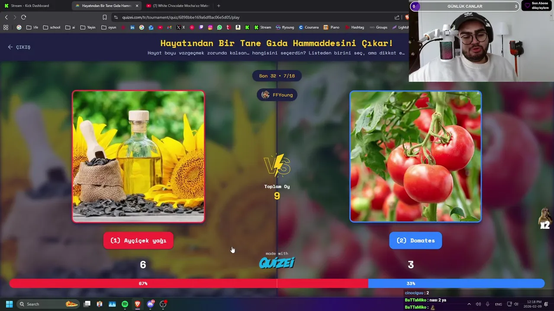The image size is (554, 311).
Task: Open the Piano bookmark
Action: pyautogui.click(x=332, y=27)
